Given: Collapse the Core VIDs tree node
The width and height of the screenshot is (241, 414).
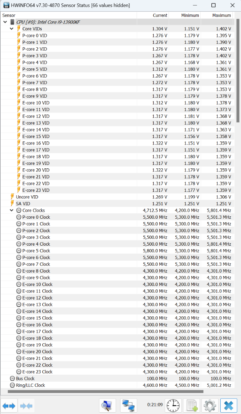Looking at the screenshot, I should pyautogui.click(x=11, y=29).
